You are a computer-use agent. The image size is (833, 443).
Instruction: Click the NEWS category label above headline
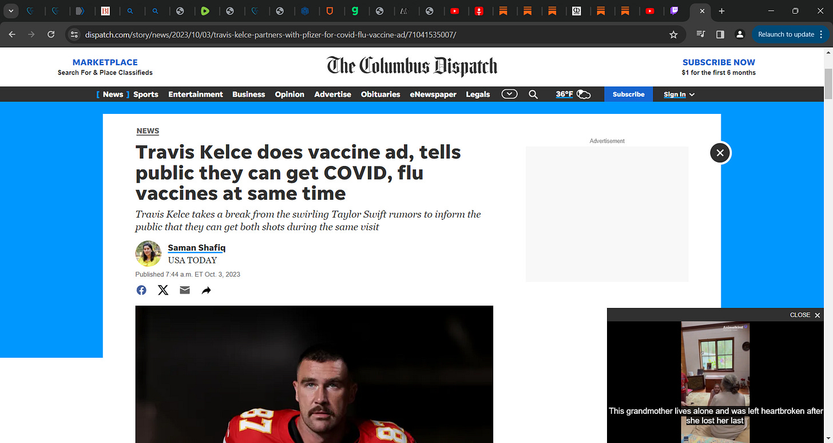pyautogui.click(x=148, y=131)
